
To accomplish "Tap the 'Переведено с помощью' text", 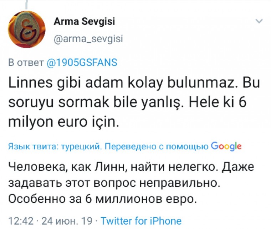I will [157, 147].
